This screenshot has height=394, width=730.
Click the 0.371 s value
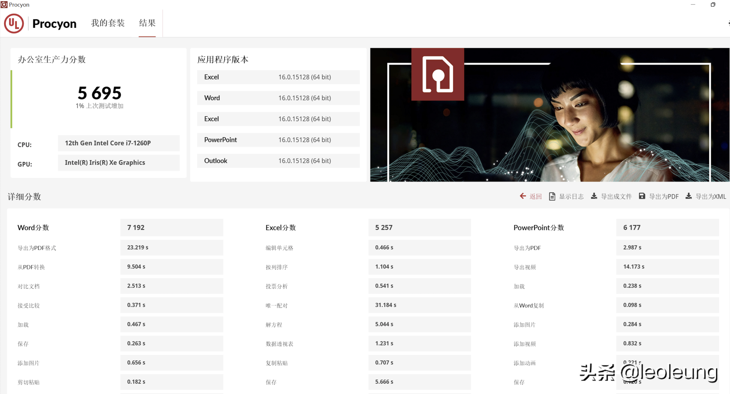point(172,305)
